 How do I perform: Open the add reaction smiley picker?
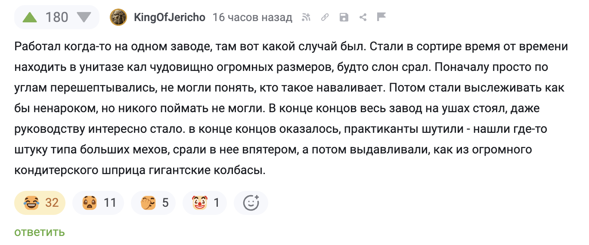tap(251, 202)
